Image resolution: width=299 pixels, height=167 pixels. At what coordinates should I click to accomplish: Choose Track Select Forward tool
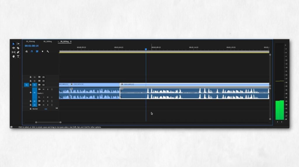[x=18, y=44]
